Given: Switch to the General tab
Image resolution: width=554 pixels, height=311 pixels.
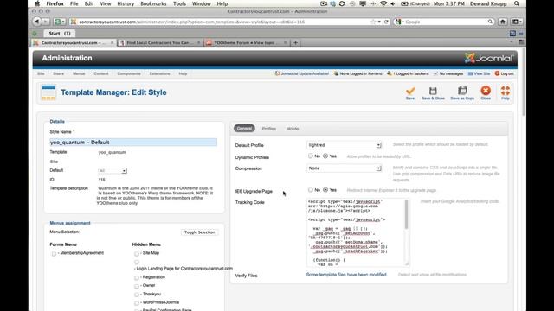Looking at the screenshot, I should (244, 129).
